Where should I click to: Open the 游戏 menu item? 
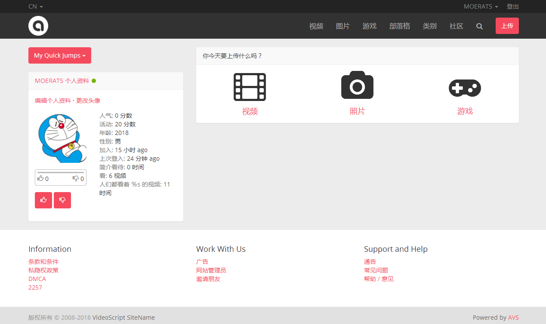click(370, 26)
